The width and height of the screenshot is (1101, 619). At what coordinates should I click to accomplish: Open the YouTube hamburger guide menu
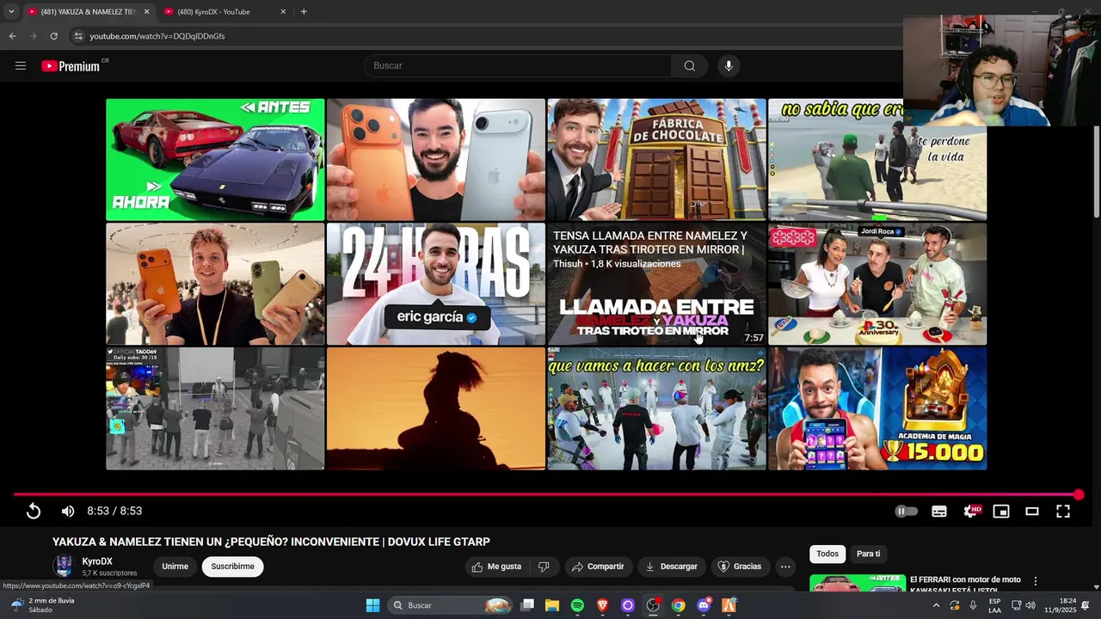(x=21, y=65)
